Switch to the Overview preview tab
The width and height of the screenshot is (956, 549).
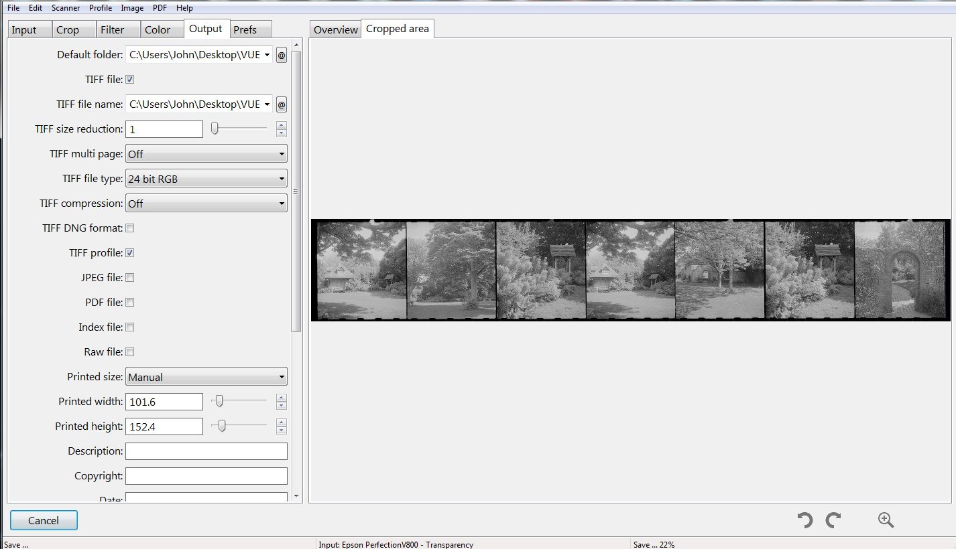click(x=335, y=29)
